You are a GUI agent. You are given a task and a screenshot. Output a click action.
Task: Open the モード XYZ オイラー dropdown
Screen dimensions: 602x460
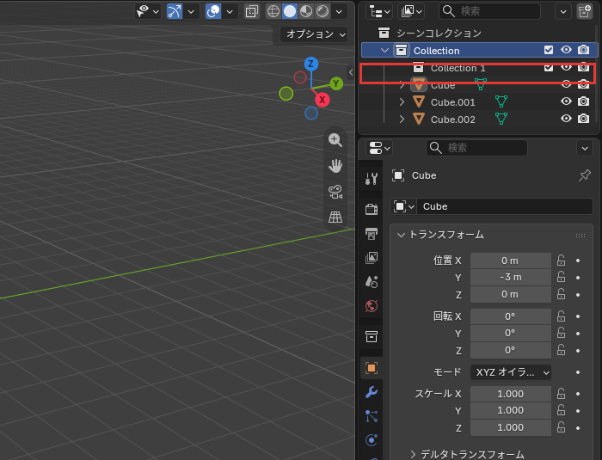[x=511, y=372]
